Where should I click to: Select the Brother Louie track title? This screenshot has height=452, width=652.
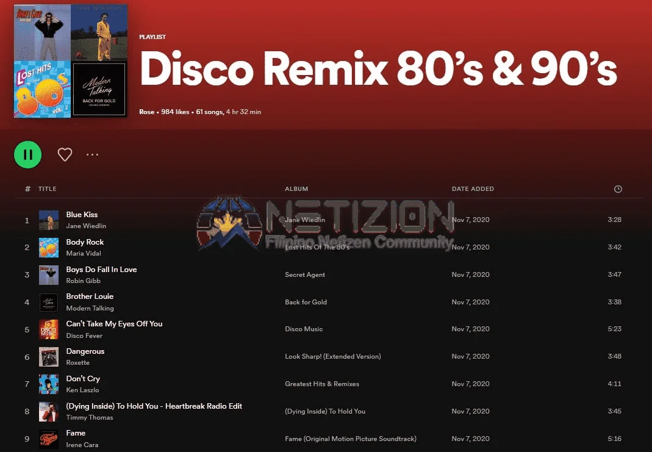pyautogui.click(x=90, y=296)
